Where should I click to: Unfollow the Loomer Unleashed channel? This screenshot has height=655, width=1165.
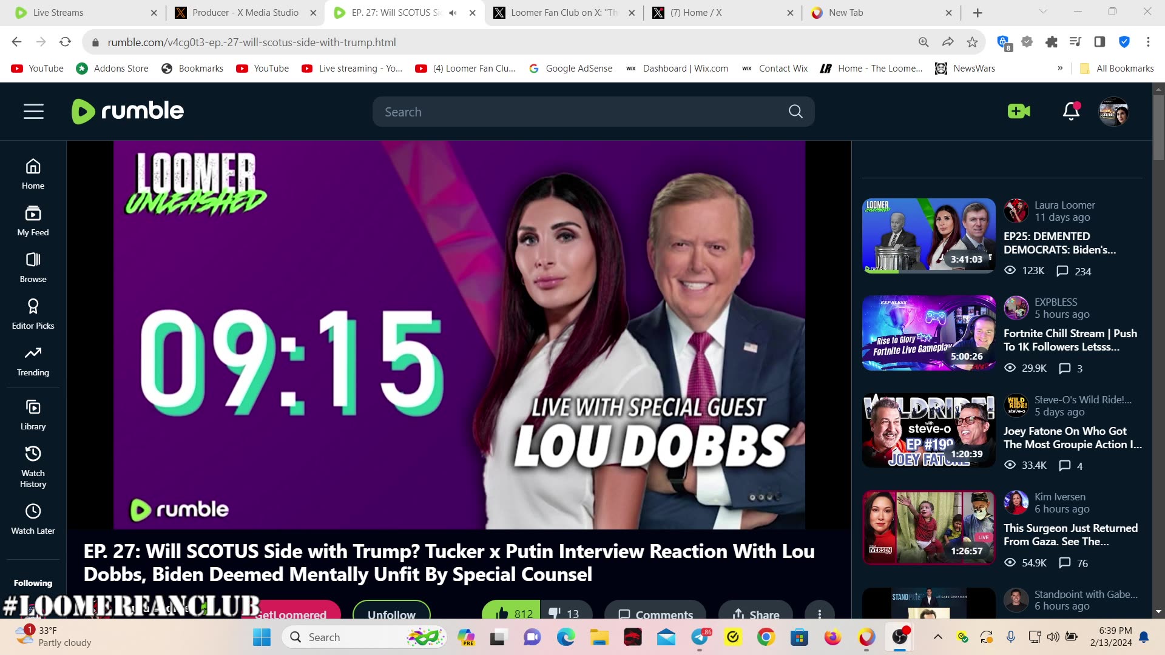pos(391,614)
